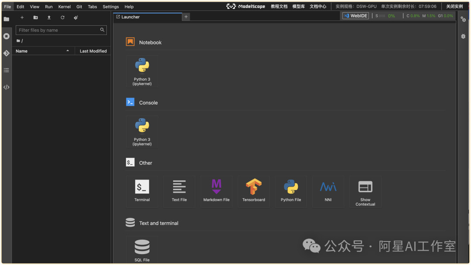The image size is (471, 265).
Task: Open the code snippets sidebar icon
Action: pyautogui.click(x=6, y=87)
